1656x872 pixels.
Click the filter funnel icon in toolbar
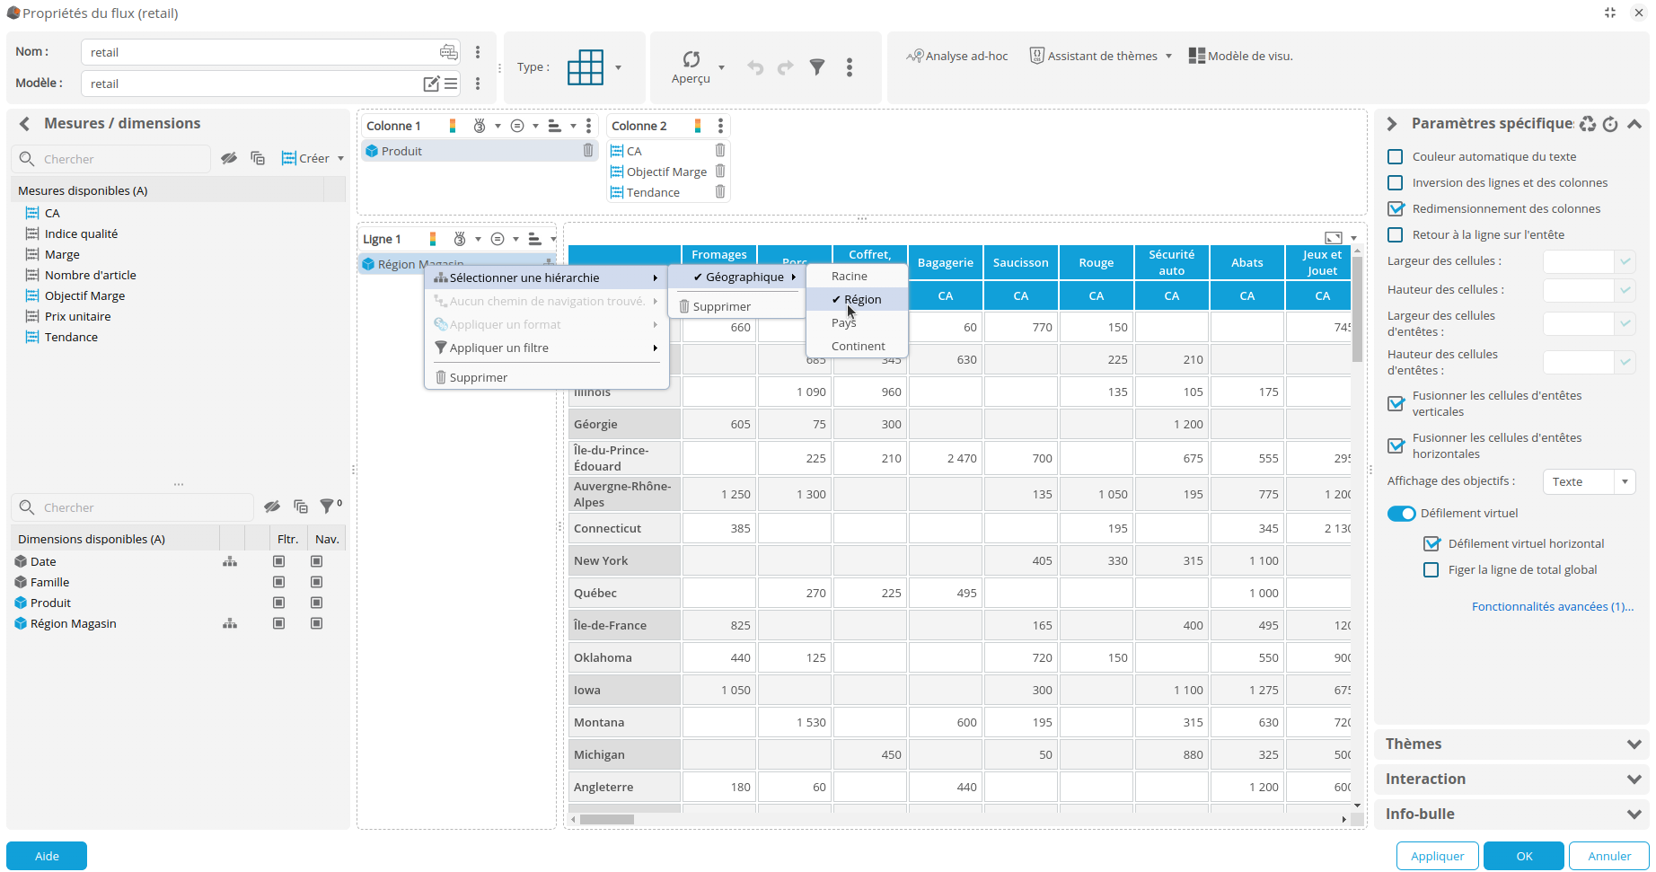(x=817, y=67)
